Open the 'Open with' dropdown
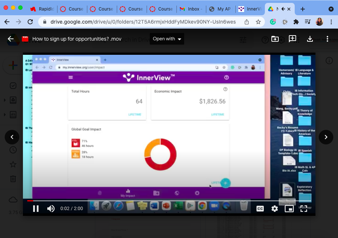The height and width of the screenshot is (238, 338). [167, 39]
